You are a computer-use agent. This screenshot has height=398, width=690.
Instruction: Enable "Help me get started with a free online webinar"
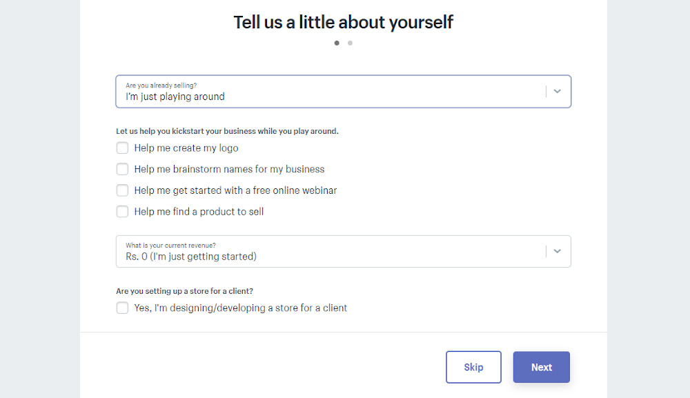[122, 190]
